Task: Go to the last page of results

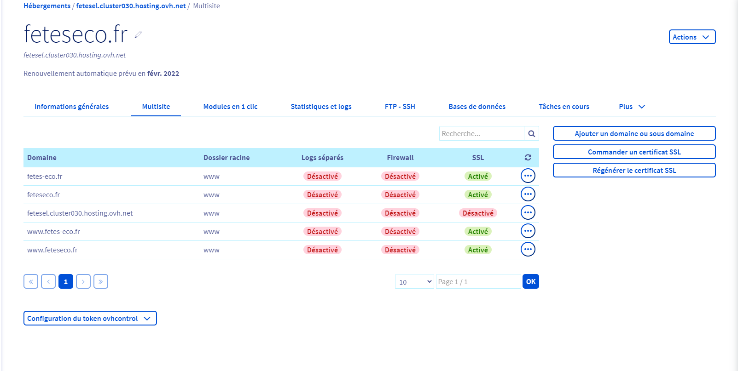Action: (100, 281)
